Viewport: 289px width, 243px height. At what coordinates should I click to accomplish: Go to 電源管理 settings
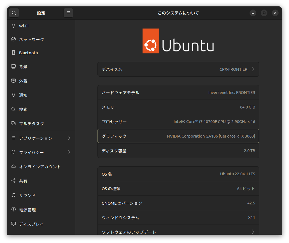tap(41, 210)
